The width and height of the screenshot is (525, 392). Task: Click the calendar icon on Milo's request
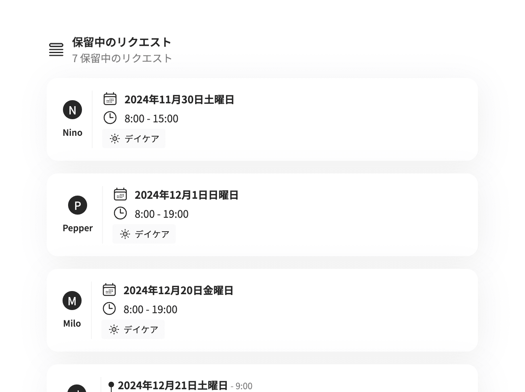click(110, 290)
